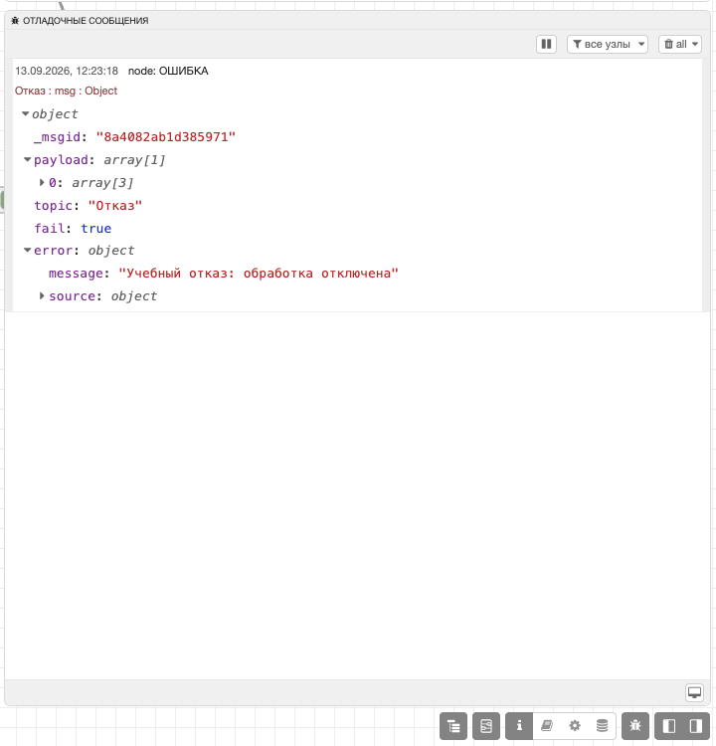The width and height of the screenshot is (716, 746).
Task: Open the outline tree sidebar icon
Action: point(453,726)
